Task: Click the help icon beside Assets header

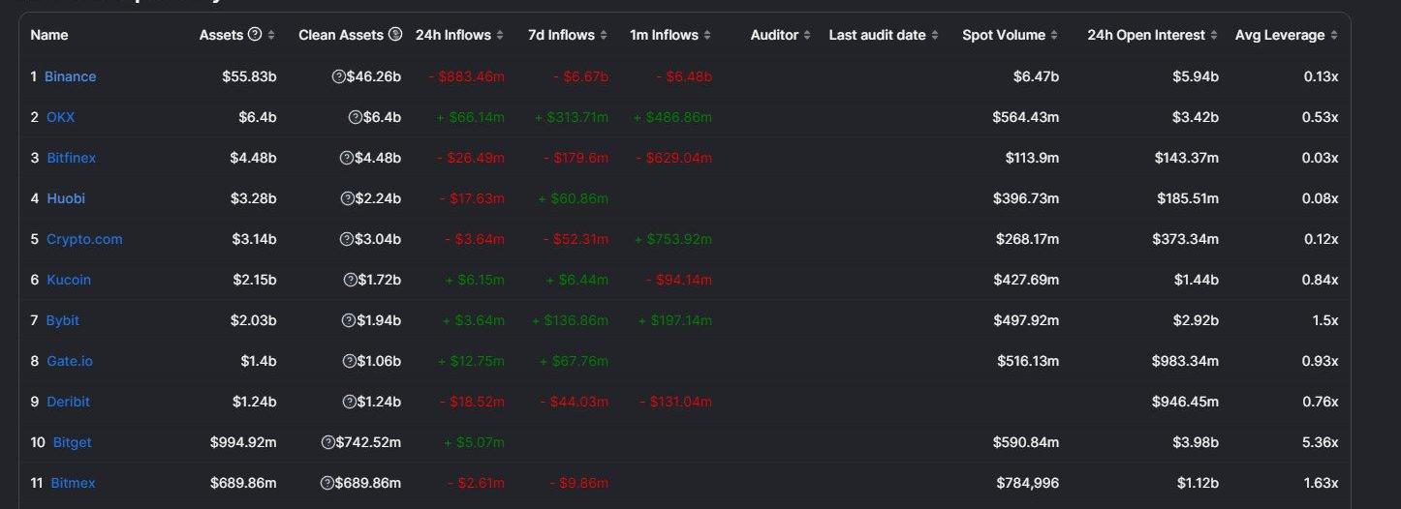Action: tap(255, 35)
